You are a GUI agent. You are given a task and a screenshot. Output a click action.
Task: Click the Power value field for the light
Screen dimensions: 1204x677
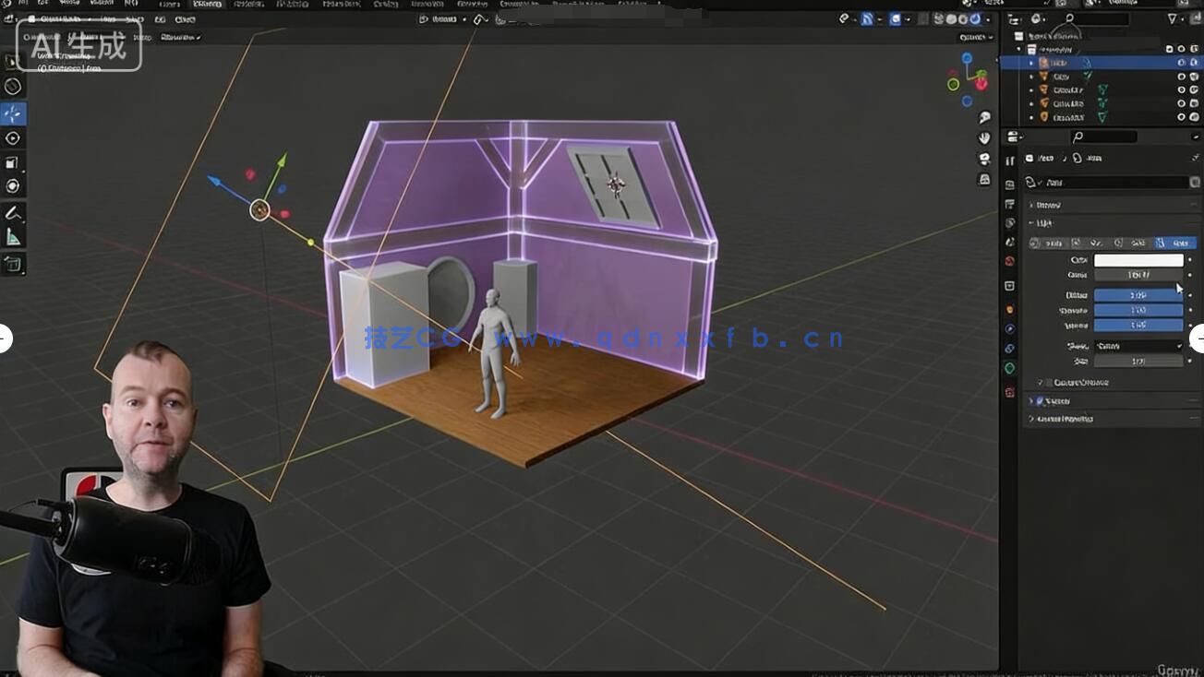1138,274
